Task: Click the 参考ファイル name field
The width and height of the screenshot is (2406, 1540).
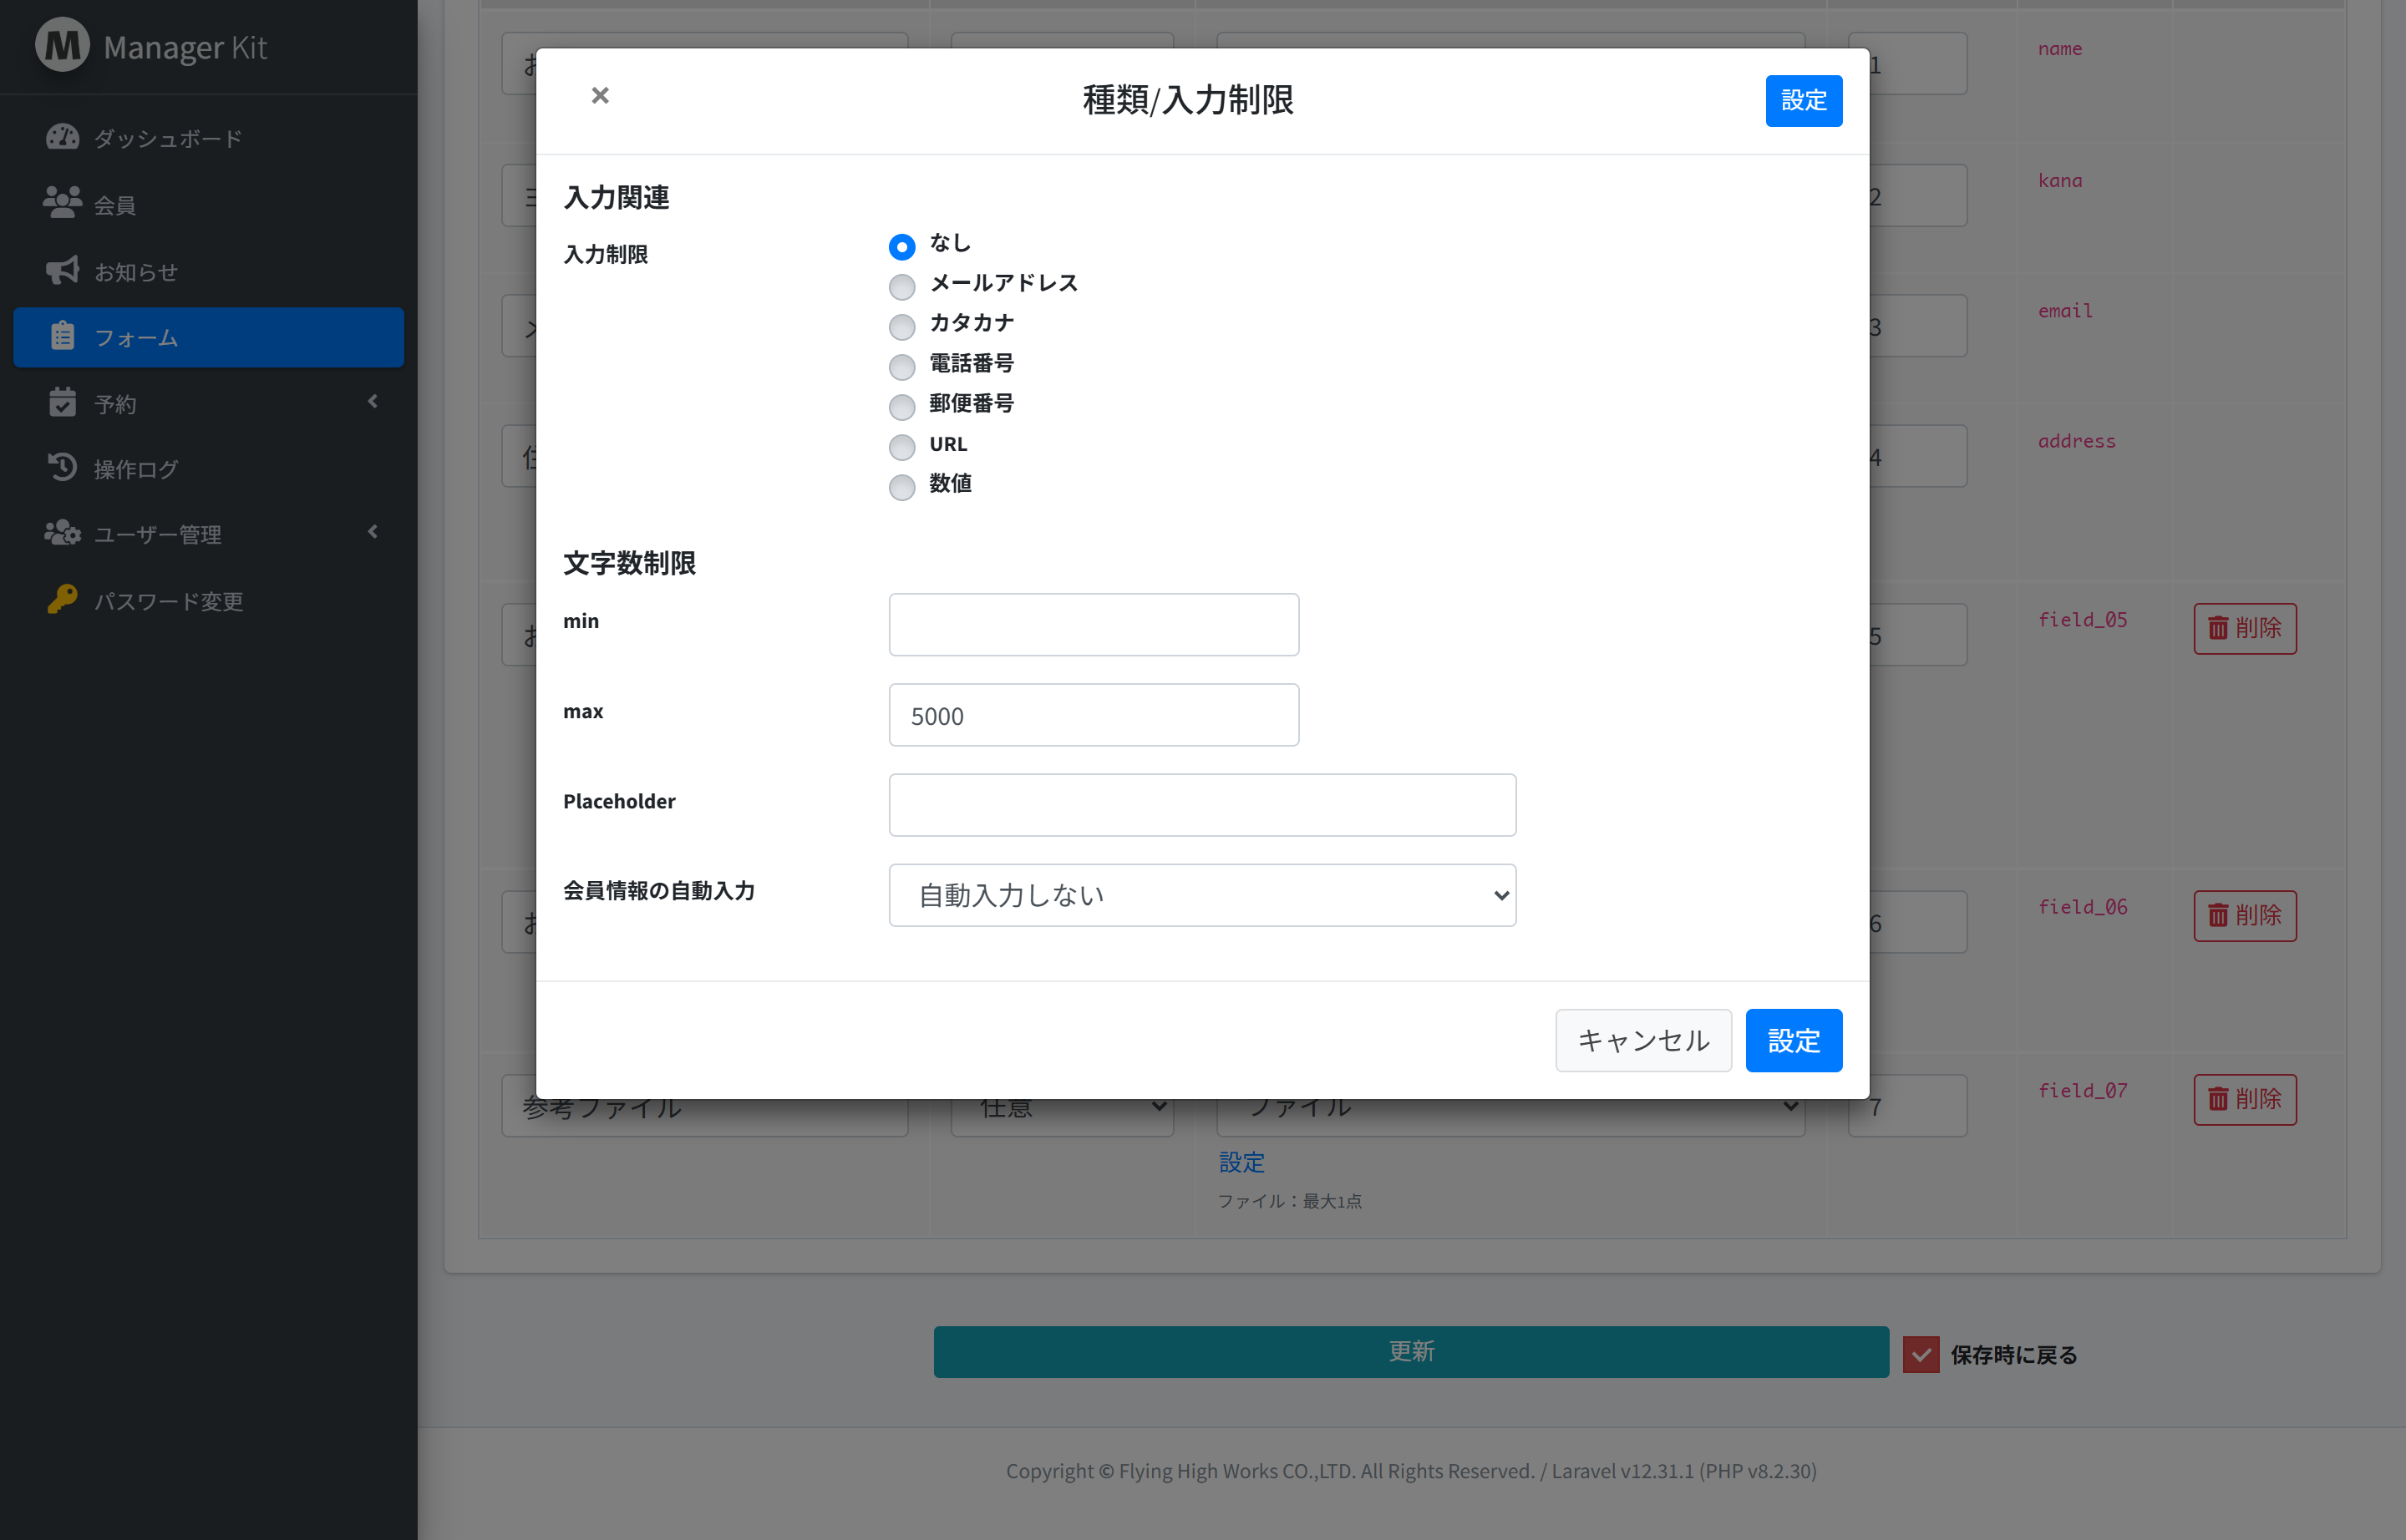Action: [x=704, y=1106]
